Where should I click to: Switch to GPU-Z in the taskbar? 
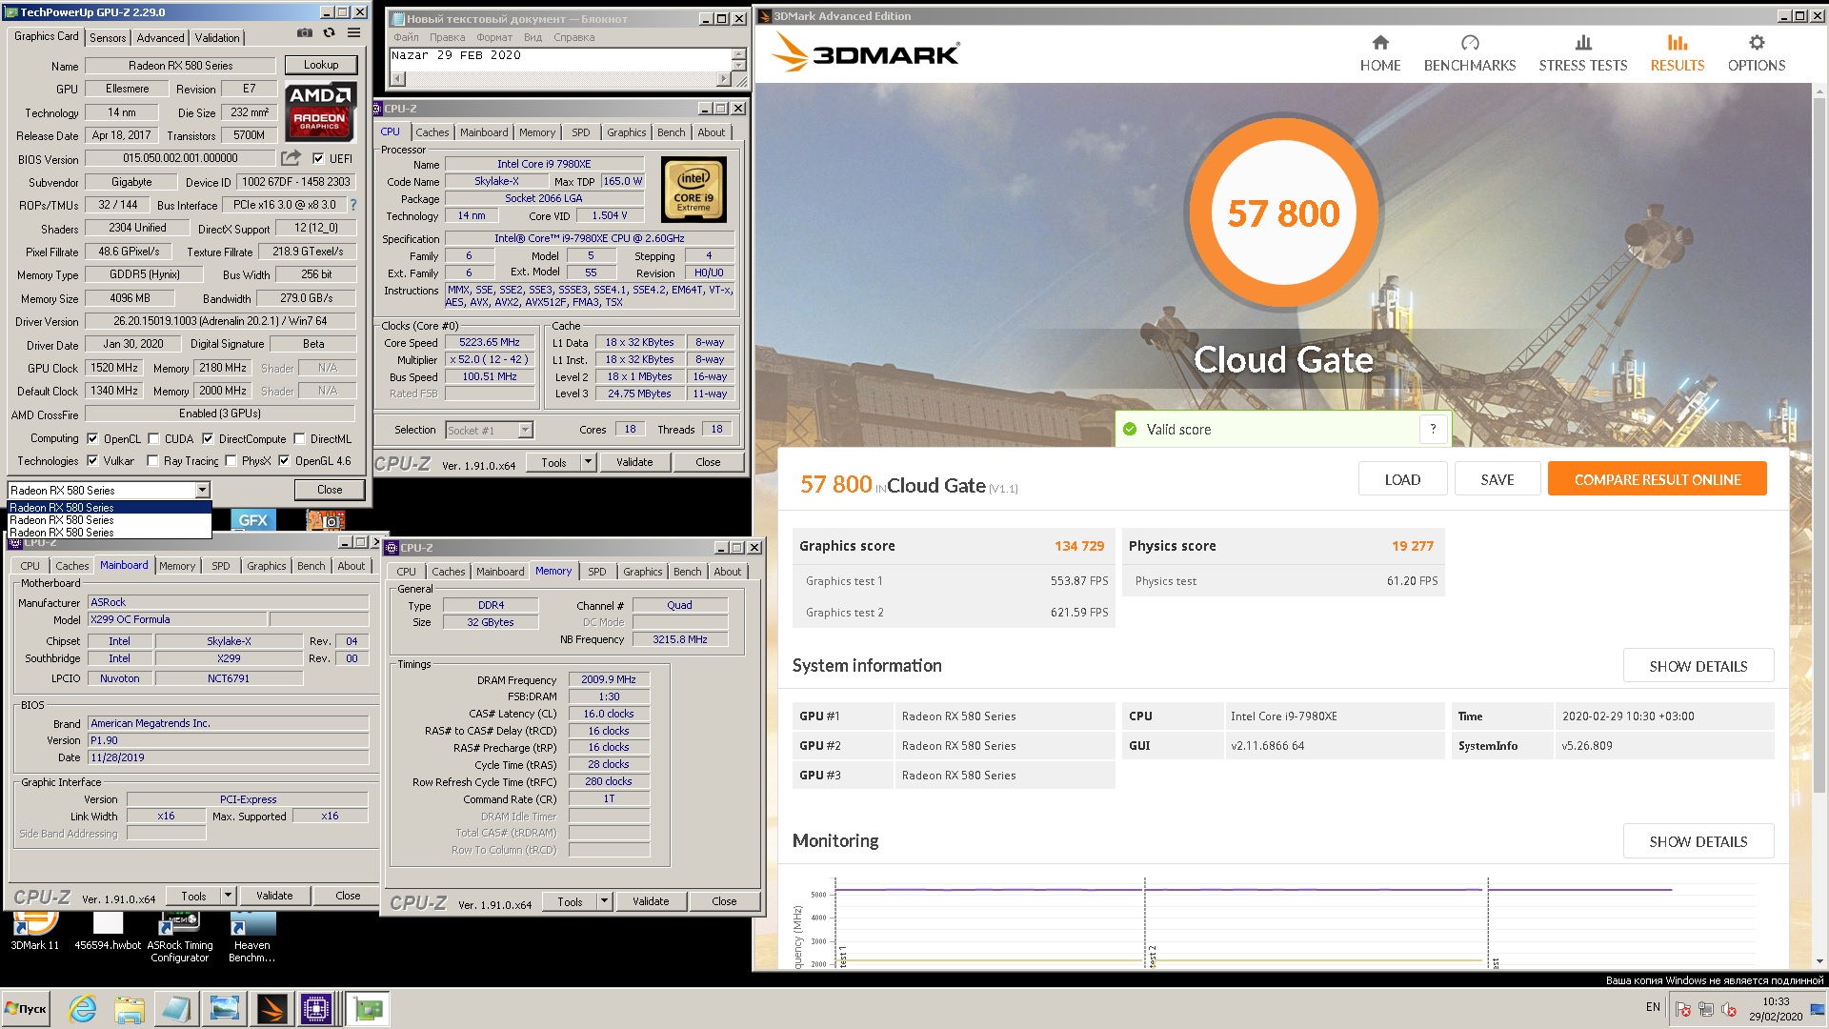point(368,1009)
